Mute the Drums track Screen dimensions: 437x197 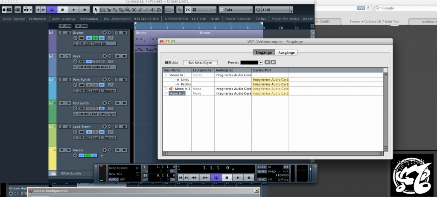[62, 32]
